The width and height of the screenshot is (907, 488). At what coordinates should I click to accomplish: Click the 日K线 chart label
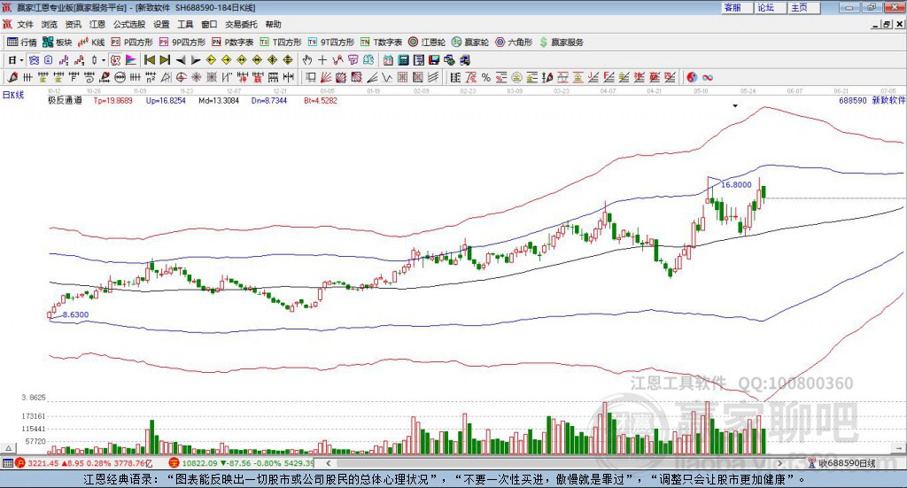[13, 95]
